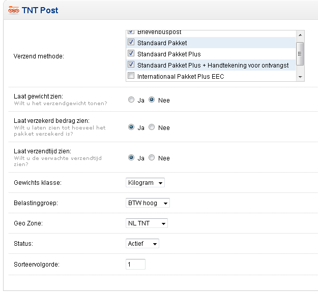Click the Standaard Pakket Plus + Handtekening label
Screen dimensions: 318x295
213,65
